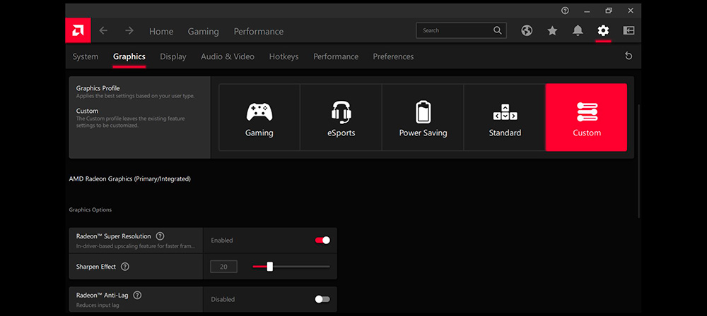Go back with the left arrow
Viewport: 707px width, 316px height.
pyautogui.click(x=103, y=30)
